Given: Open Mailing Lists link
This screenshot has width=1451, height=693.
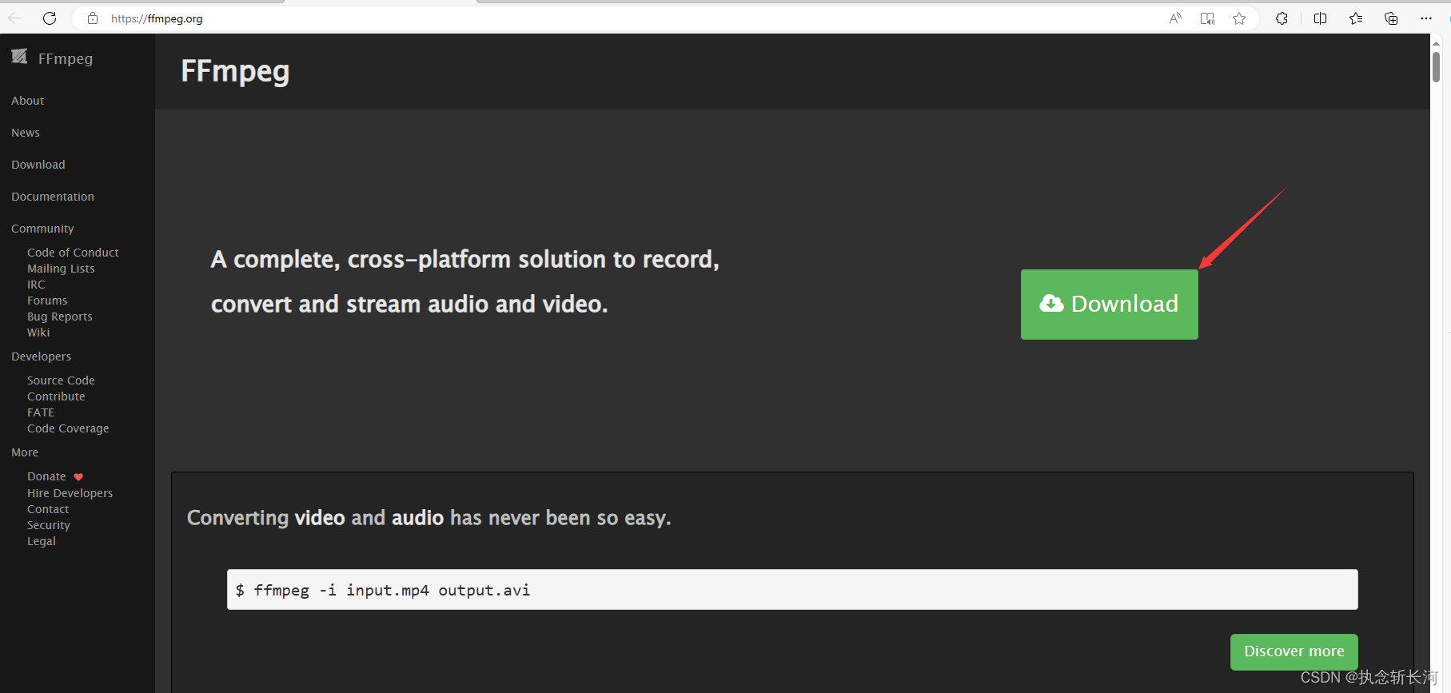Looking at the screenshot, I should 61,269.
